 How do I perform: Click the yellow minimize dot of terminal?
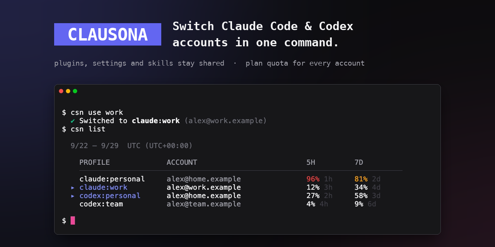[x=68, y=91]
